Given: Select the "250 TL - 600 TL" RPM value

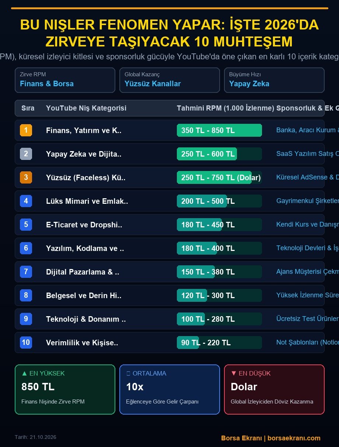Looking at the screenshot, I should point(208,154).
